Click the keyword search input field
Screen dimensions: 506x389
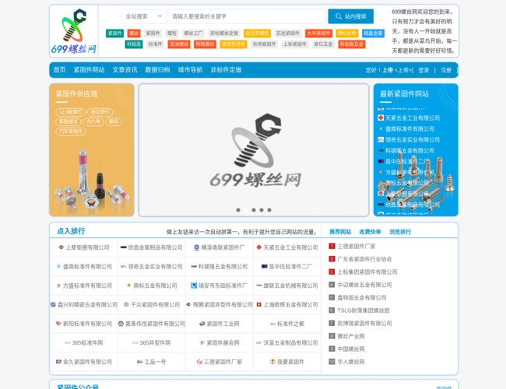[248, 16]
